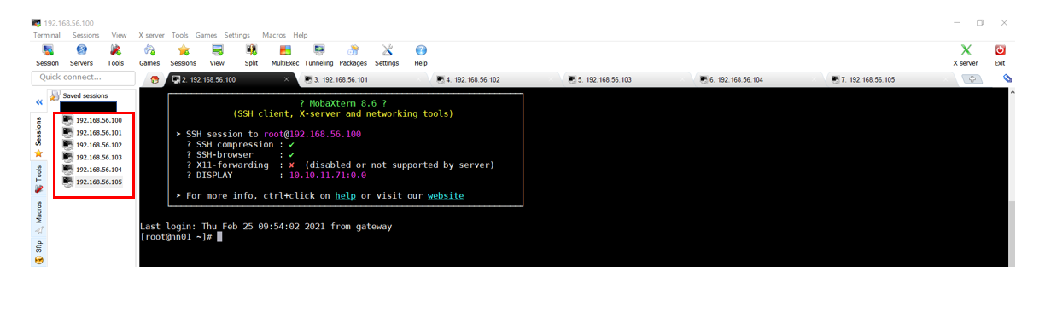Click the DISPLAY value 10.10.11.71:0.0

tap(327, 175)
